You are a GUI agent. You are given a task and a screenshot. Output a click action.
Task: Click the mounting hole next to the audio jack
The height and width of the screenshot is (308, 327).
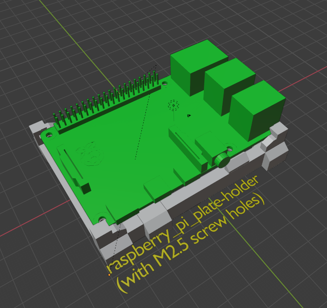(229, 149)
